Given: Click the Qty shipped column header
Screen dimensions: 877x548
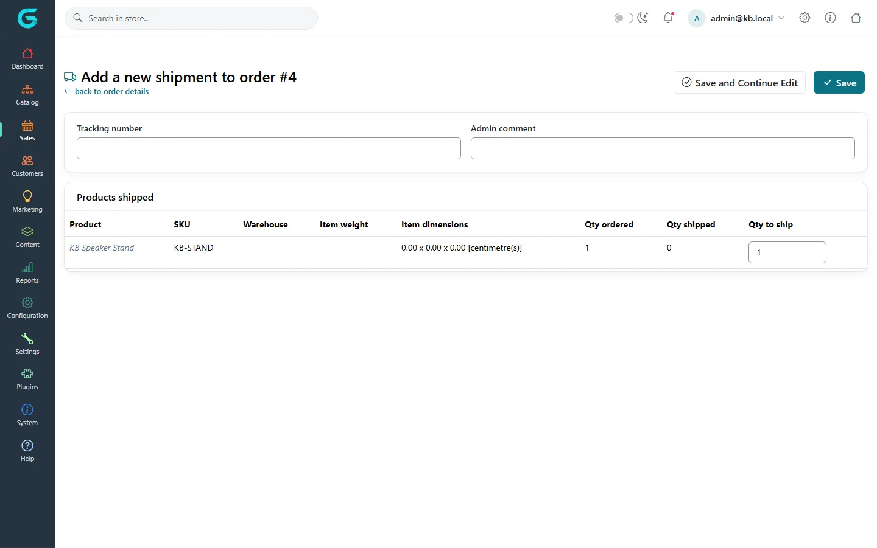Looking at the screenshot, I should click(x=691, y=224).
